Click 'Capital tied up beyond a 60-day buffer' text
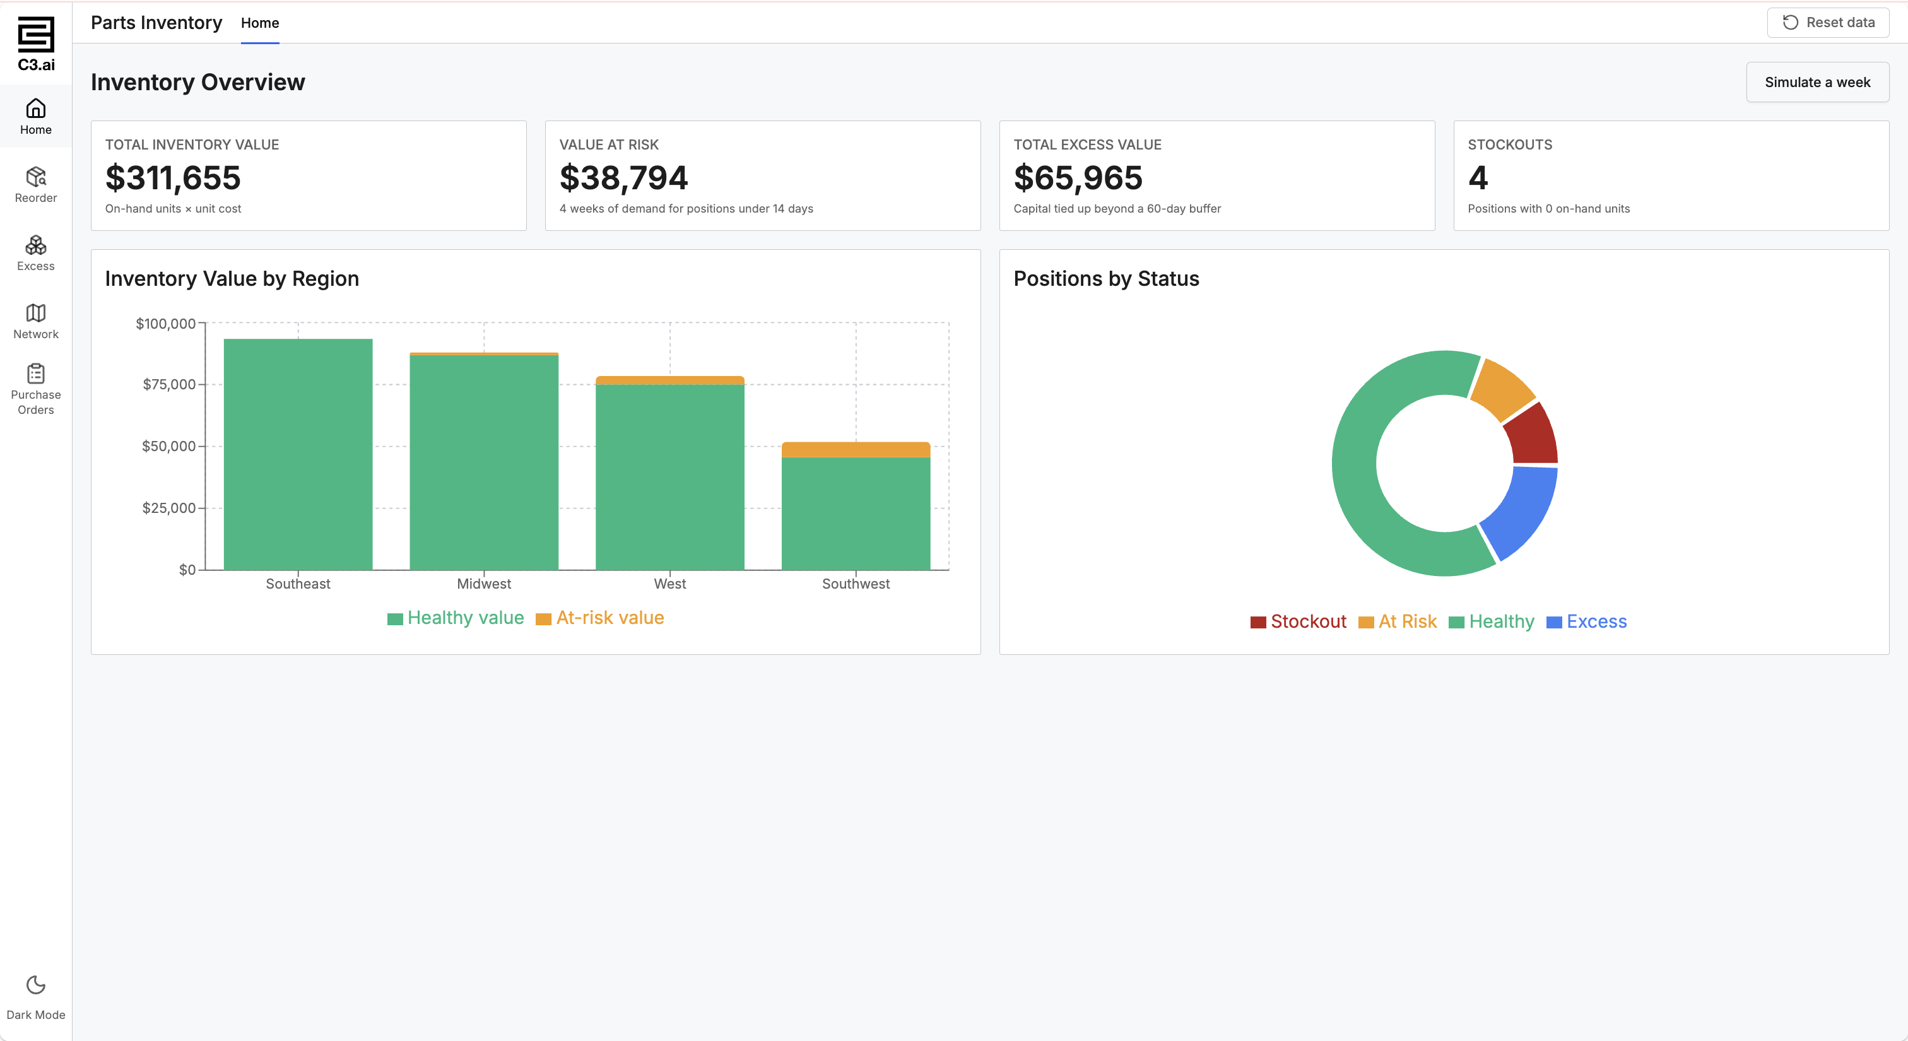The width and height of the screenshot is (1908, 1041). (x=1117, y=209)
